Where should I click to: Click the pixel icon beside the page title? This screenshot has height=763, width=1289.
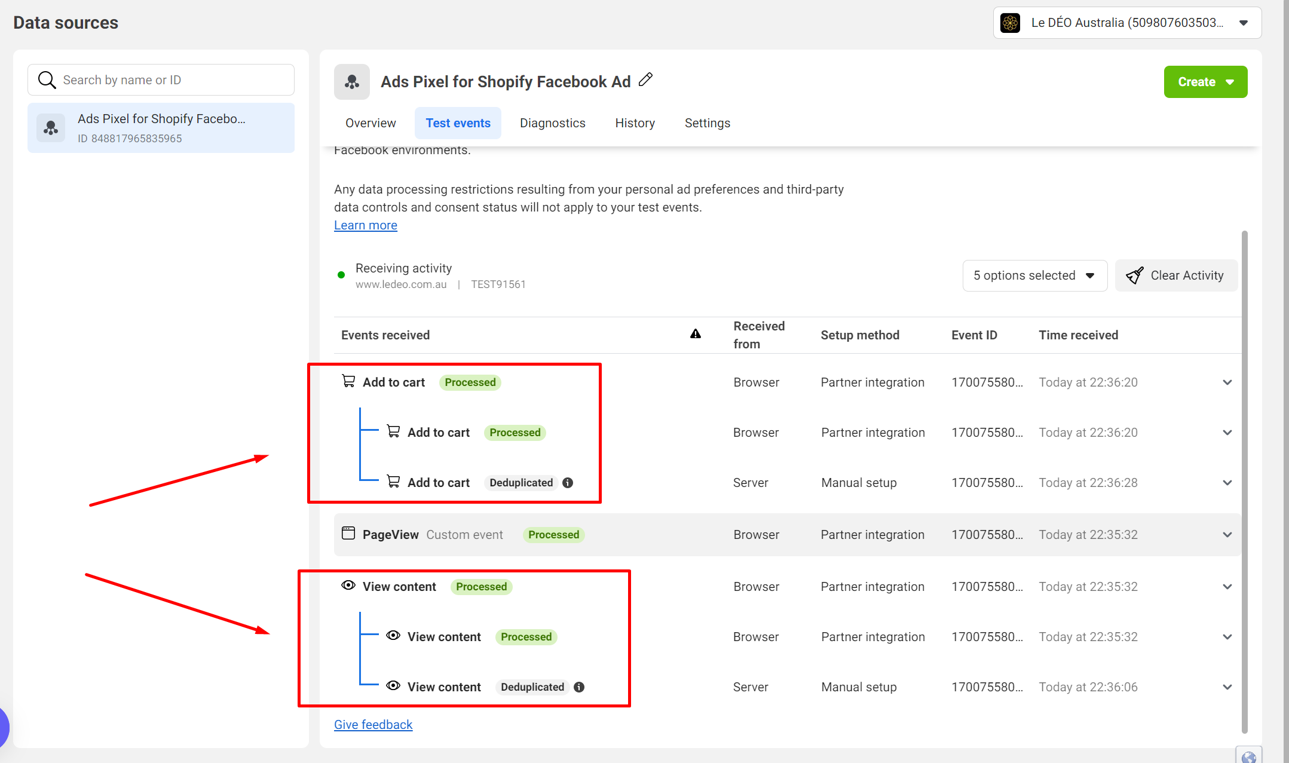tap(352, 82)
